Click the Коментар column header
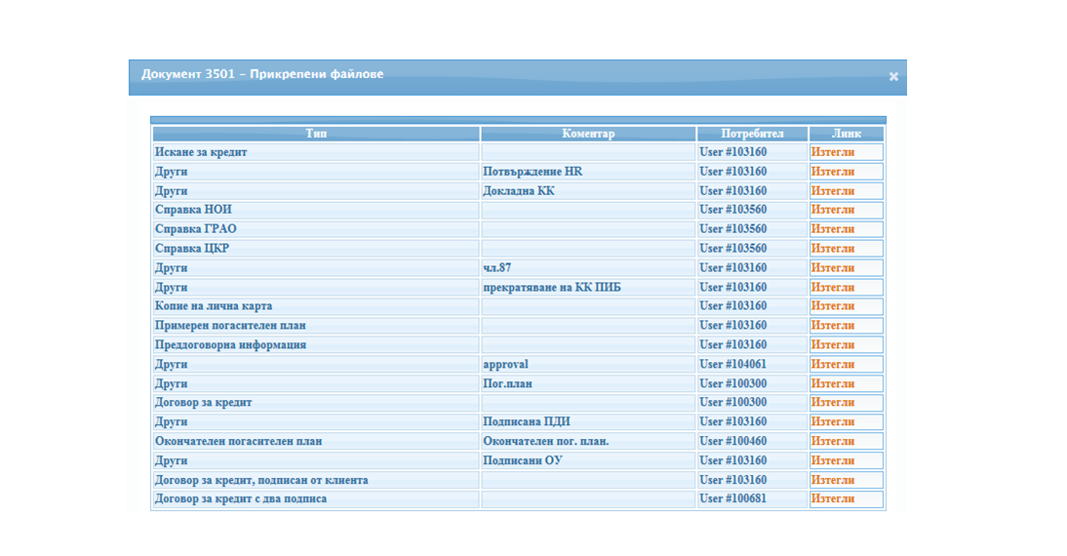This screenshot has height=556, width=1067. tap(588, 134)
